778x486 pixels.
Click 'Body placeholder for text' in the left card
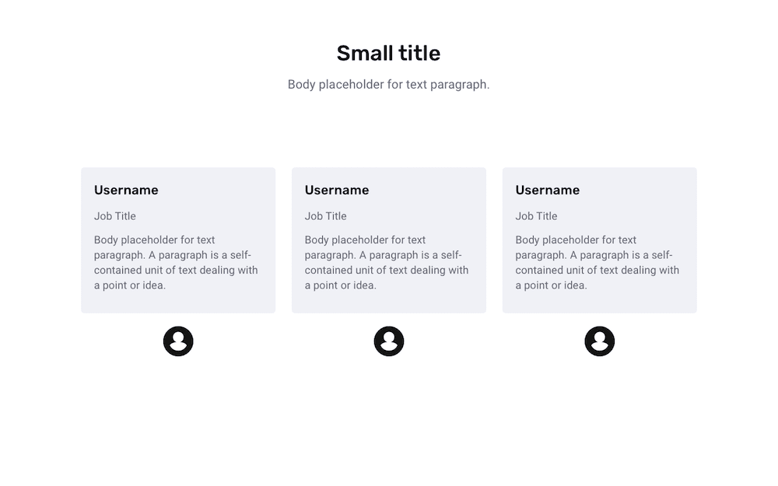[154, 240]
